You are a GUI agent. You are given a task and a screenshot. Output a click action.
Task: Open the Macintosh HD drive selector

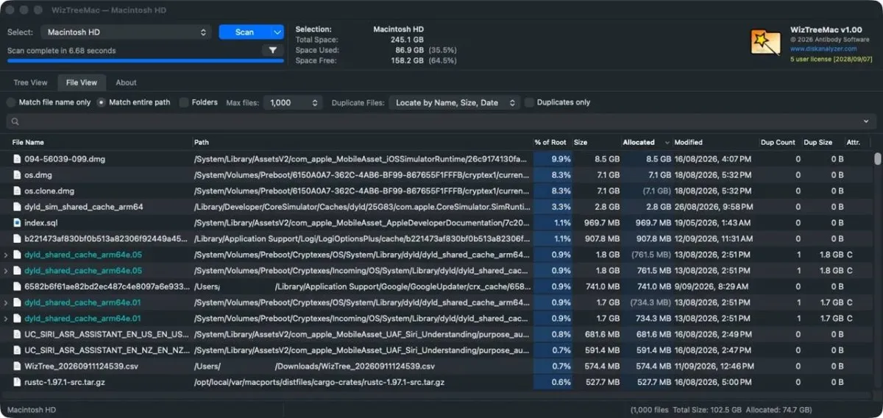(x=126, y=32)
